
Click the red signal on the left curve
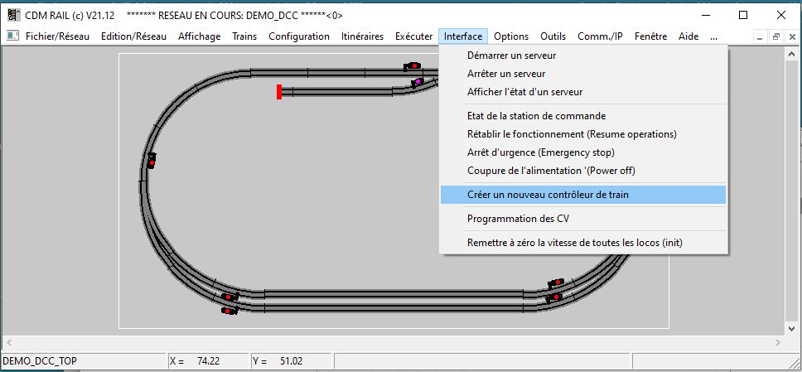point(152,161)
